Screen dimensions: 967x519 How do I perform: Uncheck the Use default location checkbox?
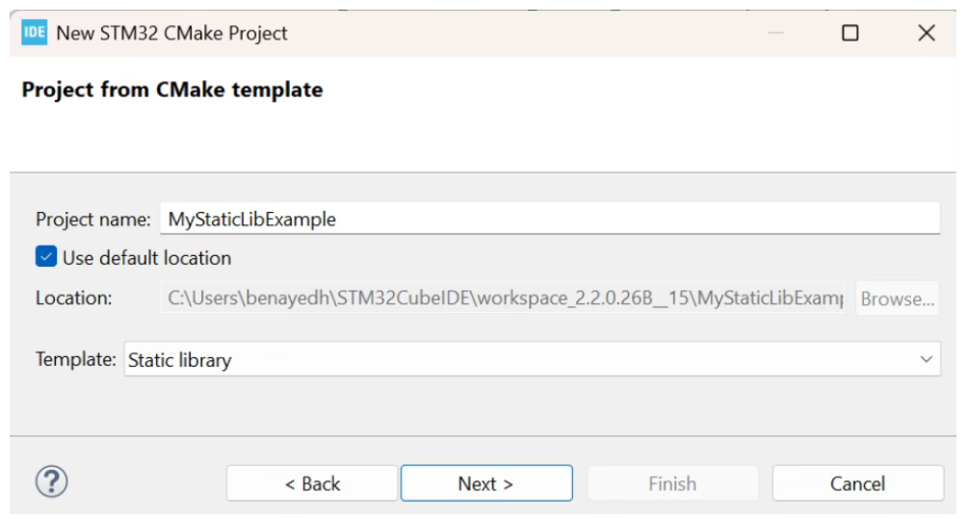[46, 256]
